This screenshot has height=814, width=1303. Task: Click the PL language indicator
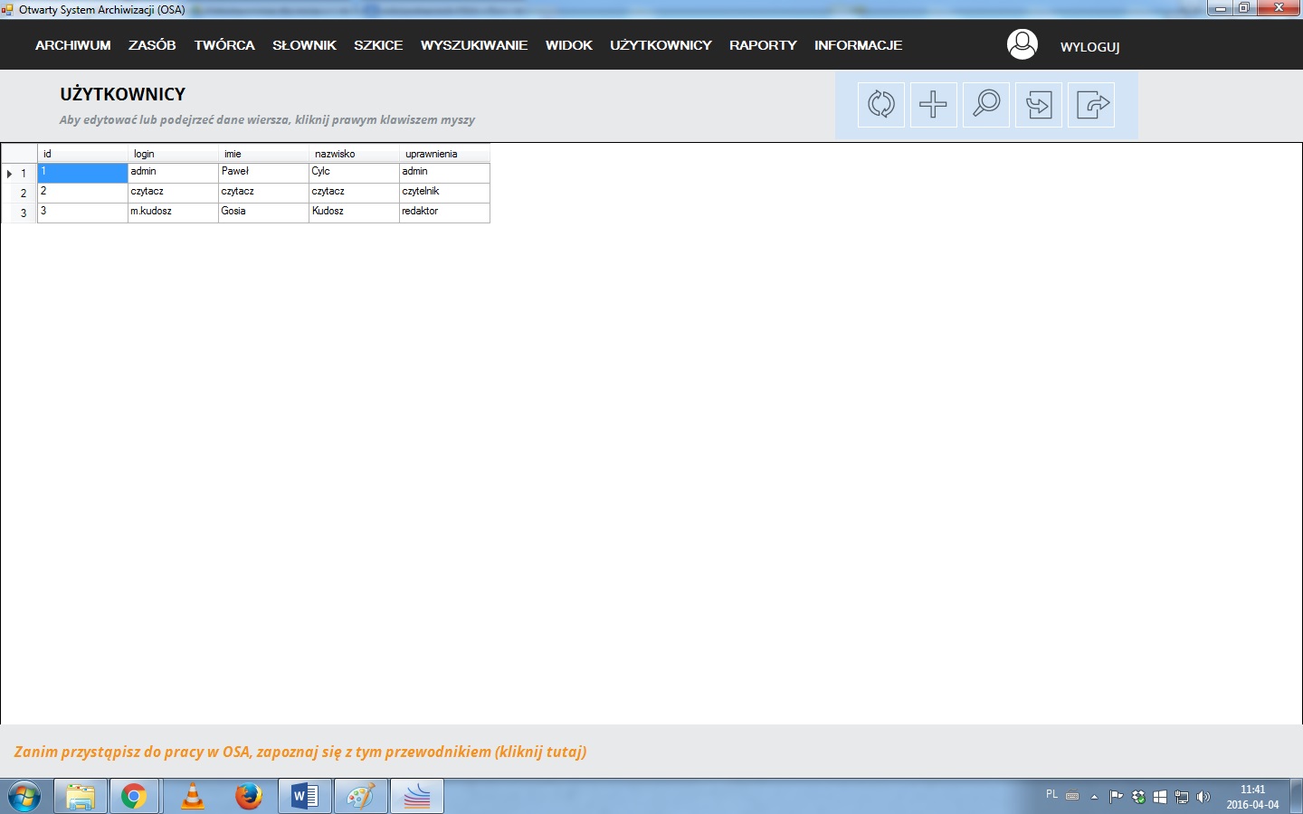tap(1051, 795)
